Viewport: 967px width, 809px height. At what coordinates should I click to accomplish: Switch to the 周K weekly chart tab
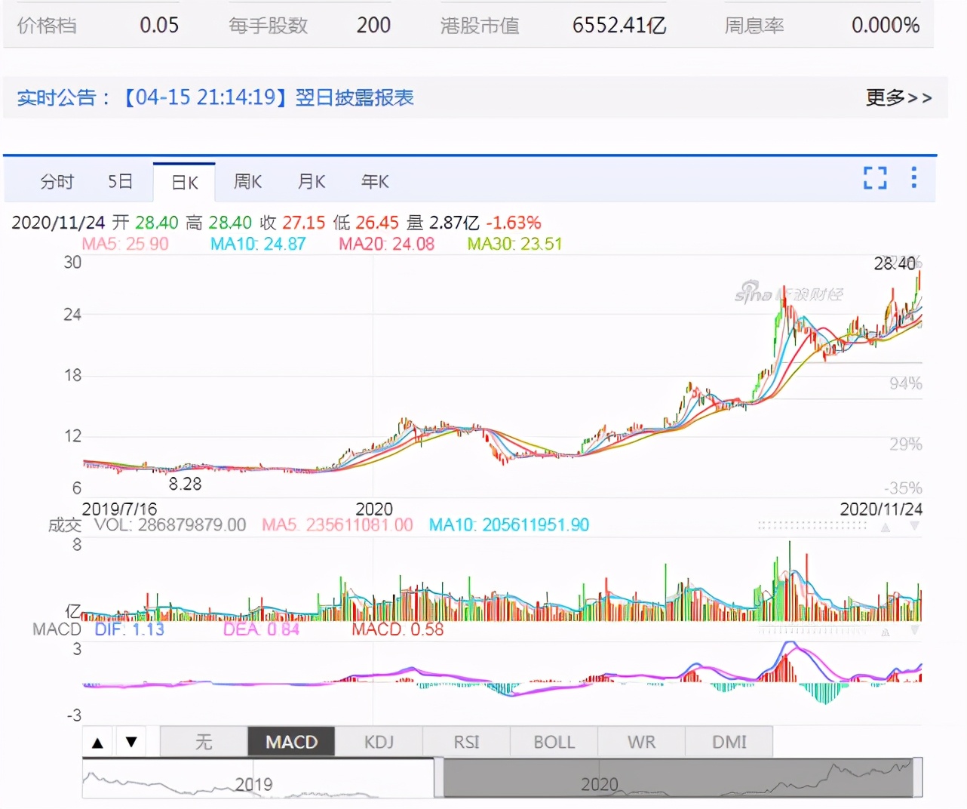click(247, 181)
